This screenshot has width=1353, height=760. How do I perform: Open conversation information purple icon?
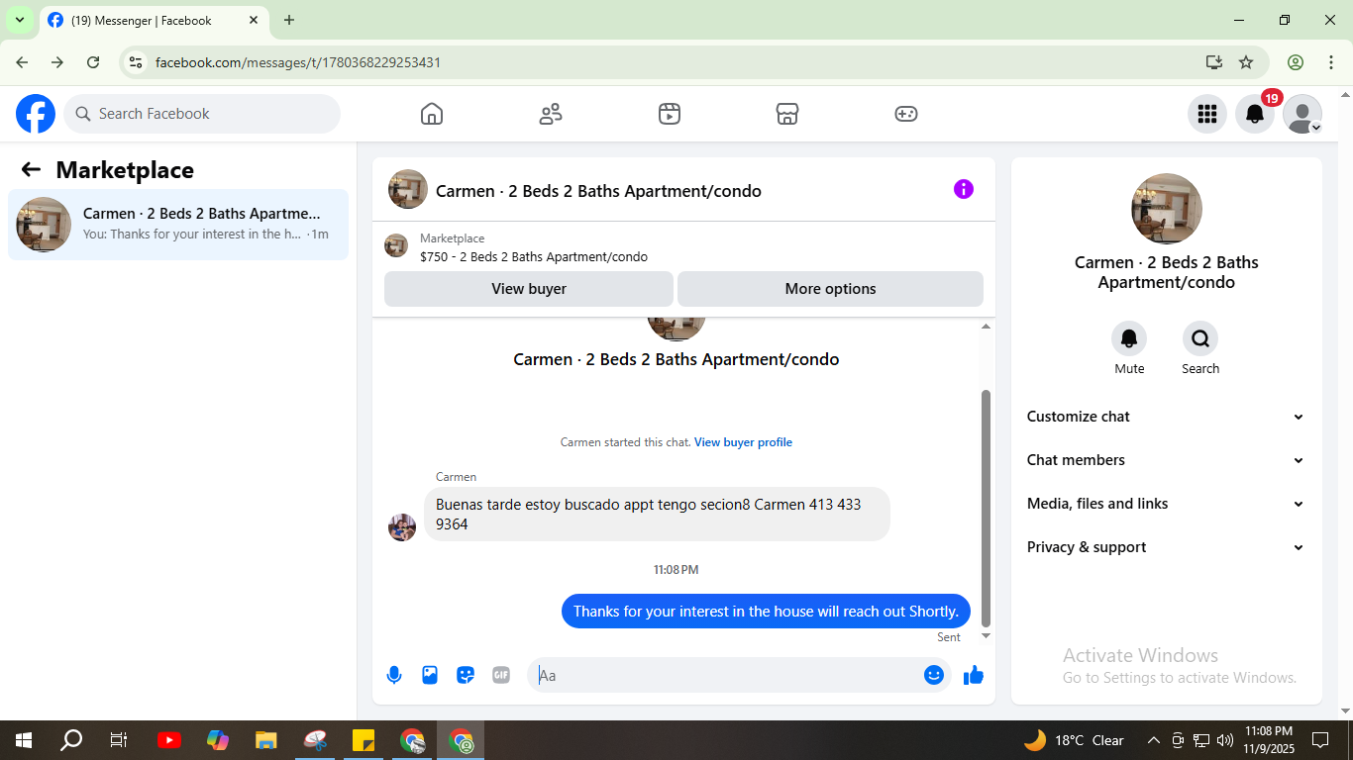[x=964, y=189]
